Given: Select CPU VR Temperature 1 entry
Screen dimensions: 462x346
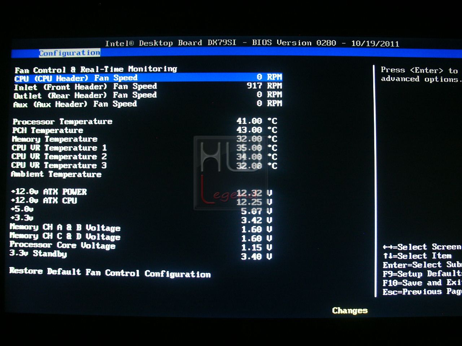Looking at the screenshot, I should (x=59, y=148).
